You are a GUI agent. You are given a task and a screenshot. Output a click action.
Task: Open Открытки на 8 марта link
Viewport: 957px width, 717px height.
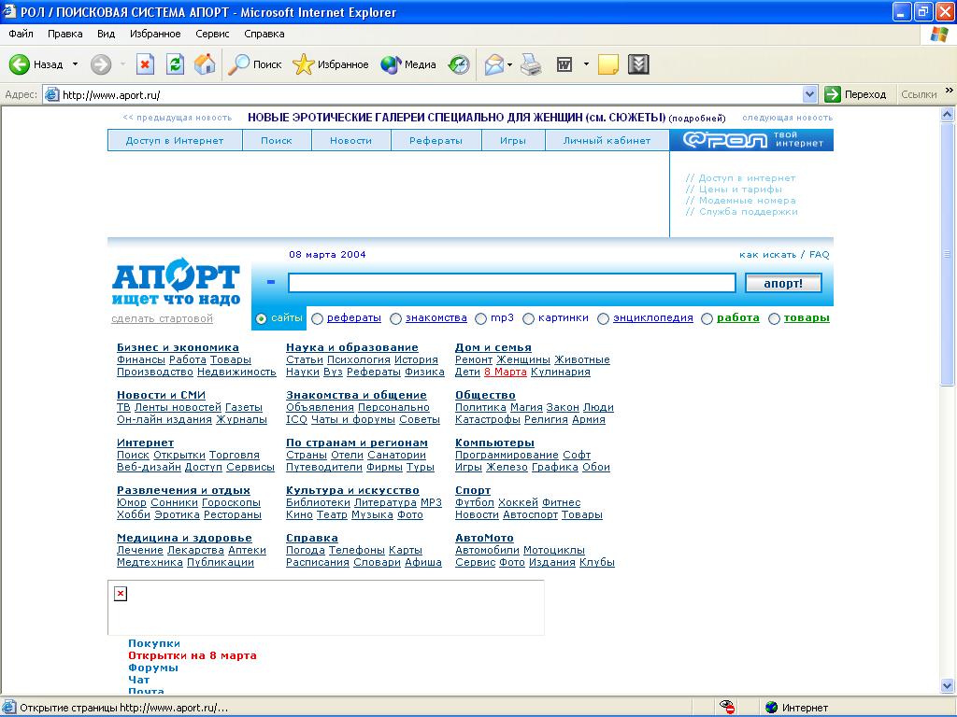[193, 655]
